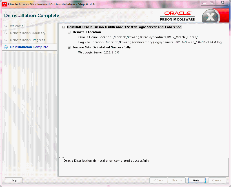Click the disabled Back button
This screenshot has width=231, height=187.
[158, 180]
